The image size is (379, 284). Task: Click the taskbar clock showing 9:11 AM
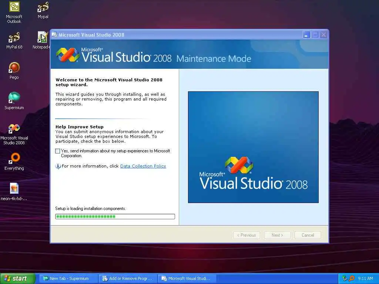(365, 278)
